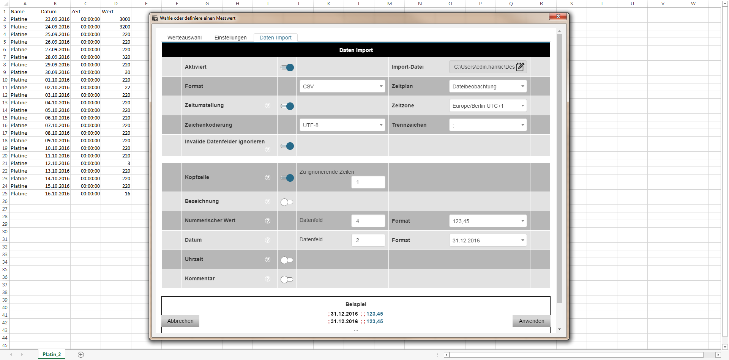
Task: Click the spreadsheet horizontal scrollbar
Action: [576, 355]
